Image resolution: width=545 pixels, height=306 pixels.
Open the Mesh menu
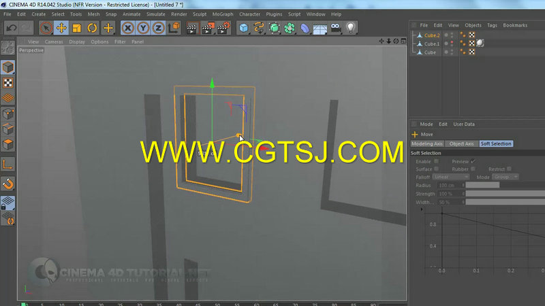point(93,14)
